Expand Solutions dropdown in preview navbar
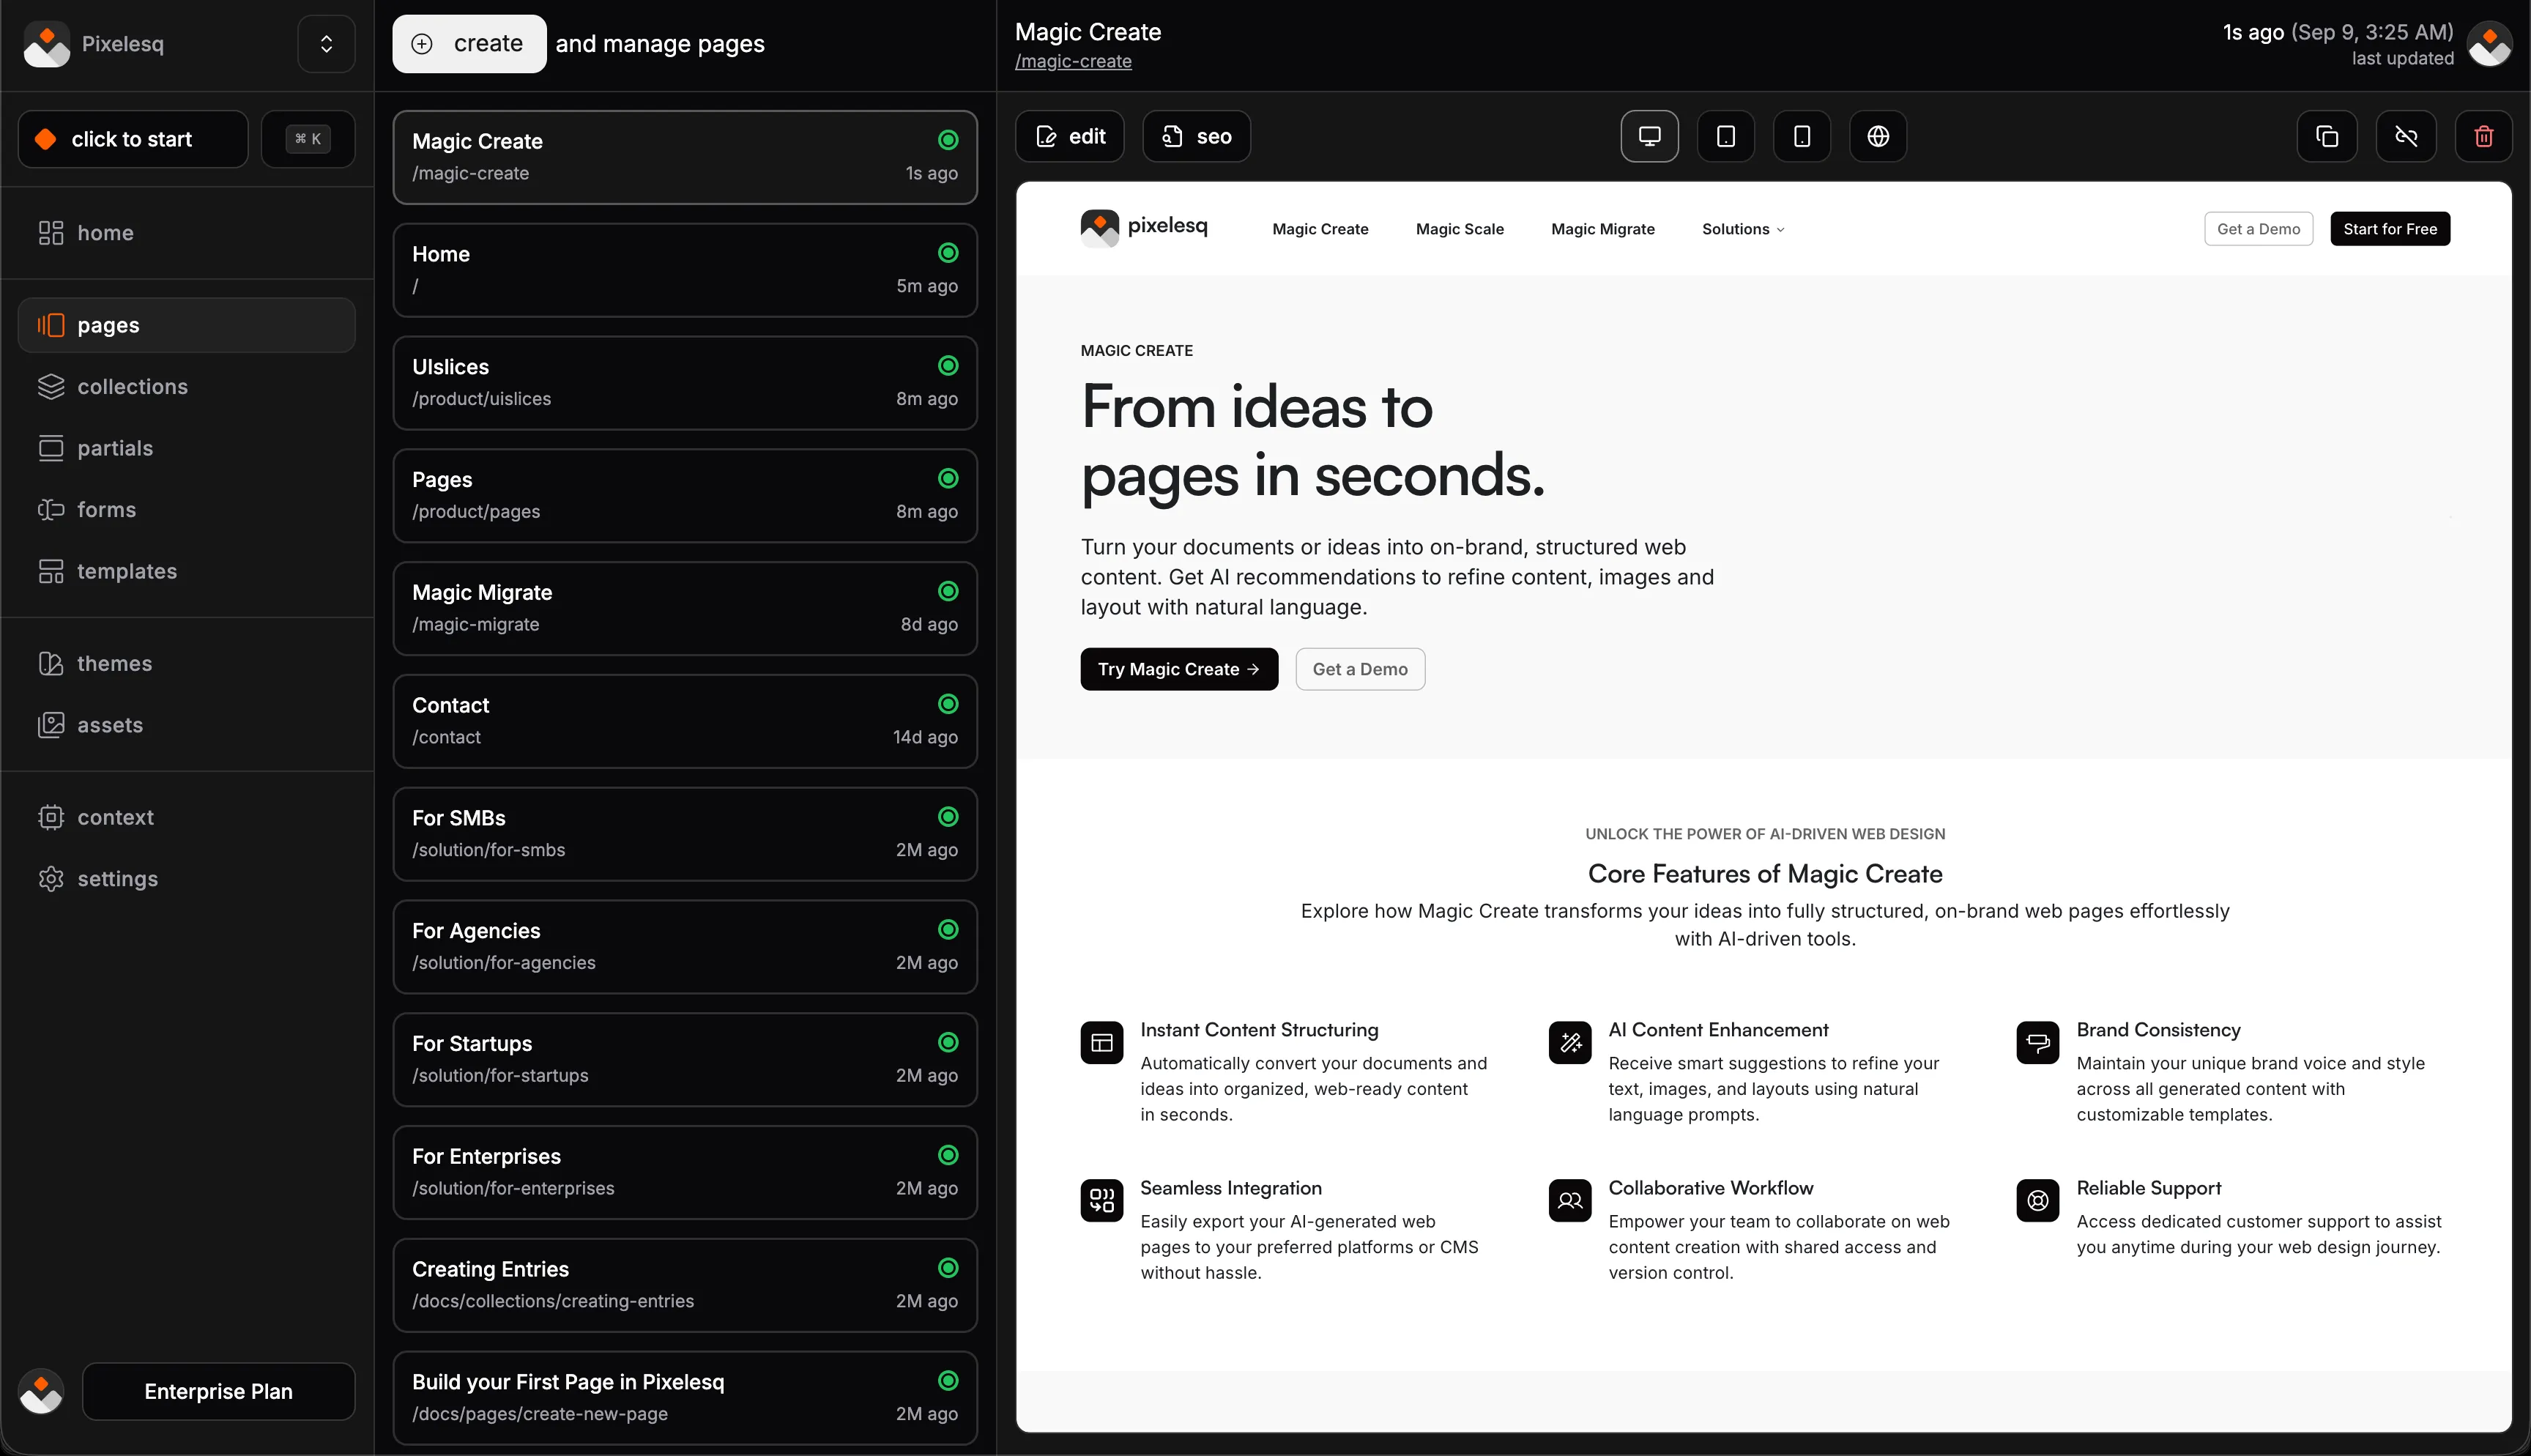Screen dimensions: 2531x1456 coord(1742,229)
